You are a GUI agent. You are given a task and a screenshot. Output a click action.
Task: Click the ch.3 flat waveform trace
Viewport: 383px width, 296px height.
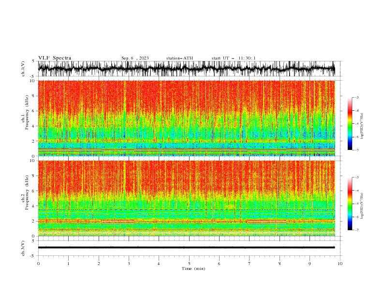pos(187,248)
